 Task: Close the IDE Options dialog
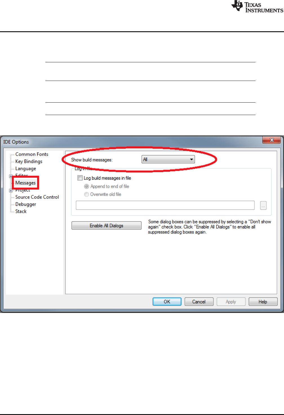[x=272, y=140]
